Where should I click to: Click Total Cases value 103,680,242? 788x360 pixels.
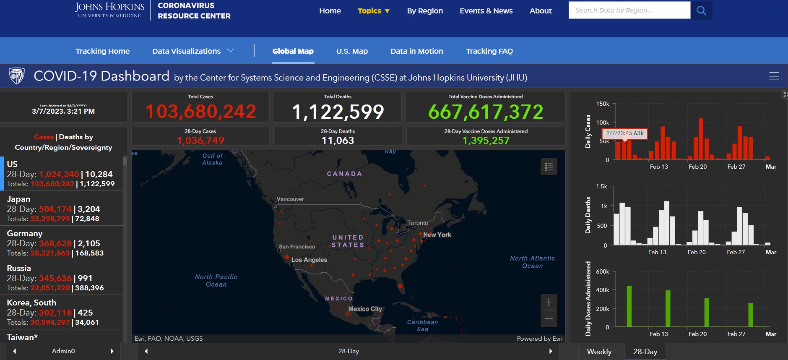(200, 112)
